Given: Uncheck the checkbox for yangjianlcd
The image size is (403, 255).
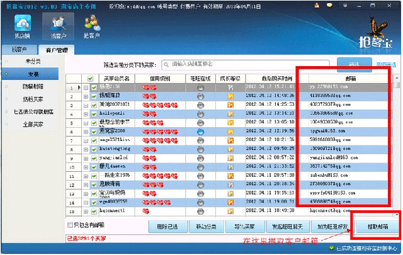Looking at the screenshot, I should (94, 158).
